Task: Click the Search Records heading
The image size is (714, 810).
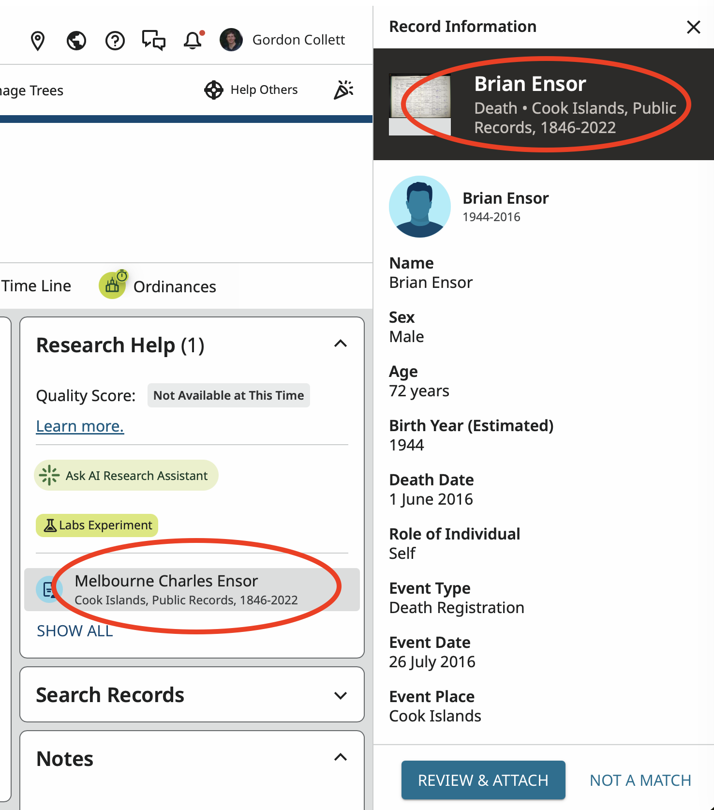Action: (x=110, y=695)
